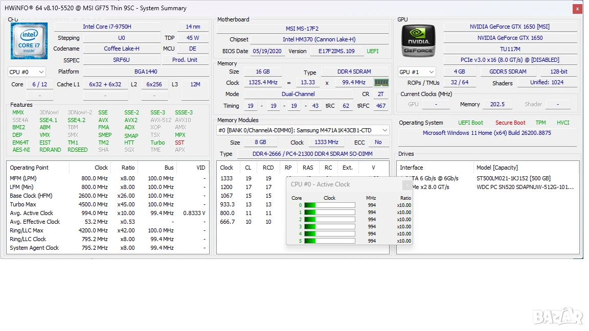Click the Intel Core i7-9750H name field
The width and height of the screenshot is (589, 331).
click(107, 27)
